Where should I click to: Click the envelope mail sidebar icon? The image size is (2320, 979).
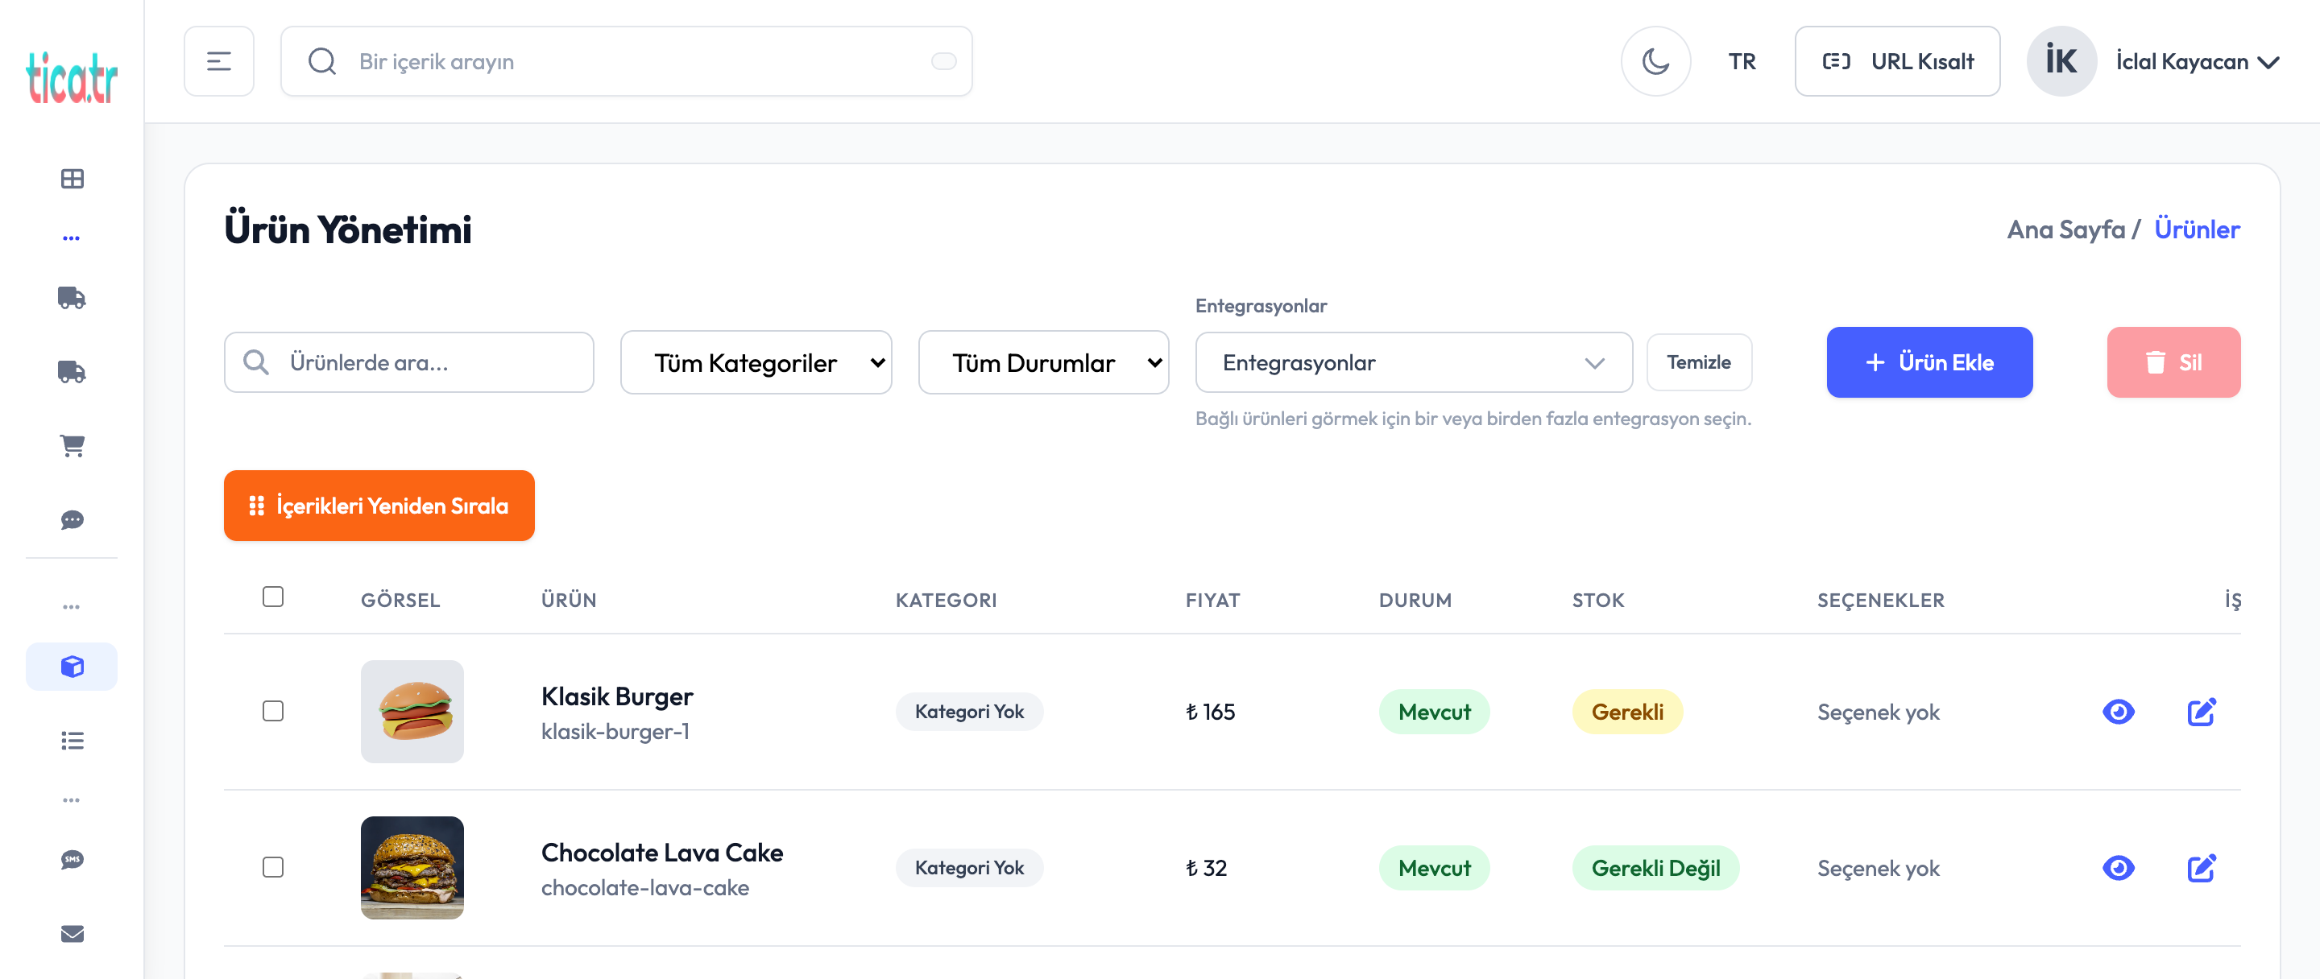click(x=72, y=933)
